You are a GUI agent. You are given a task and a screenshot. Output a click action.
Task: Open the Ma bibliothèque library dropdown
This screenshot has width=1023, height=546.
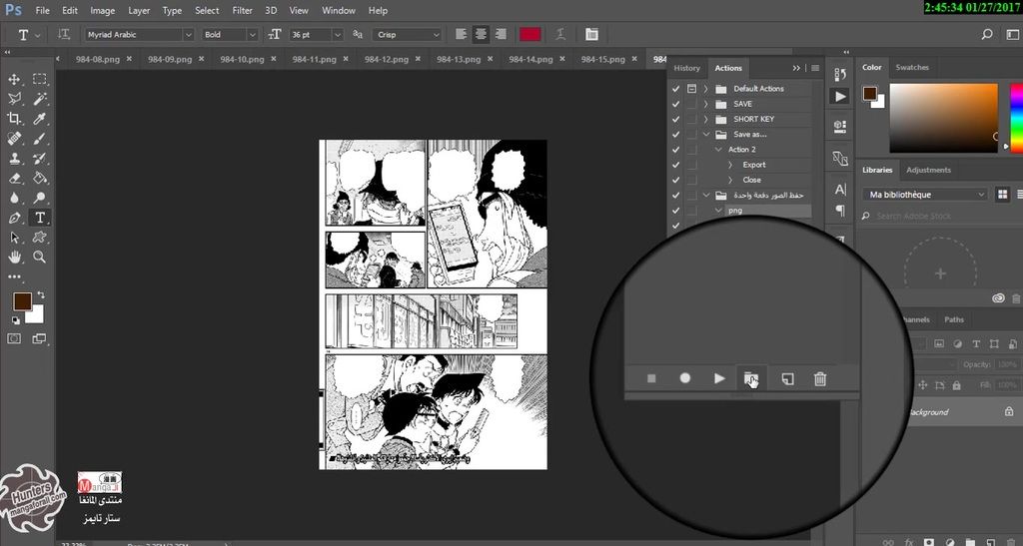[925, 195]
